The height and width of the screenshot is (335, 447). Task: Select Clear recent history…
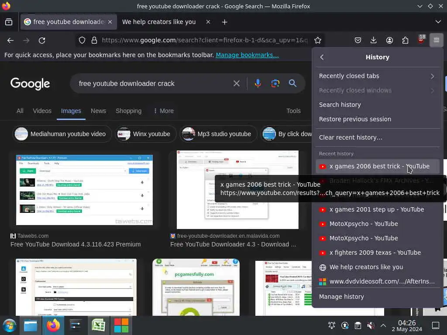coord(378,137)
